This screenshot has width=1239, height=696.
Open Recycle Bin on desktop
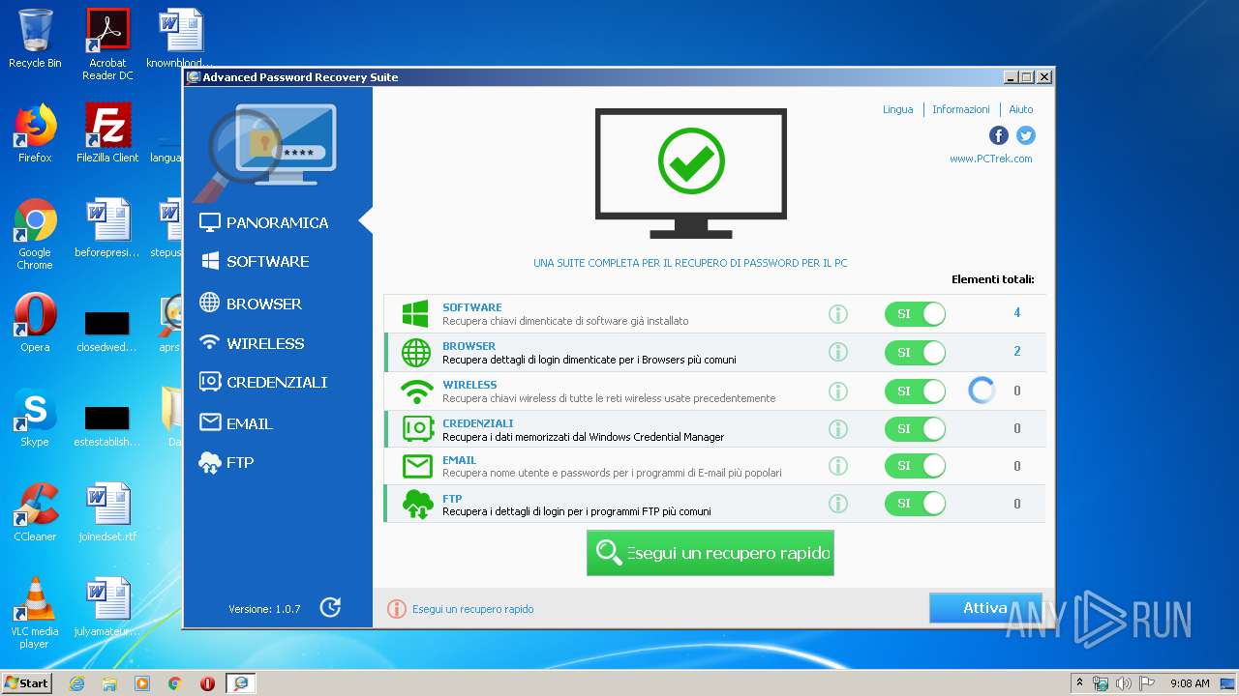[x=35, y=39]
